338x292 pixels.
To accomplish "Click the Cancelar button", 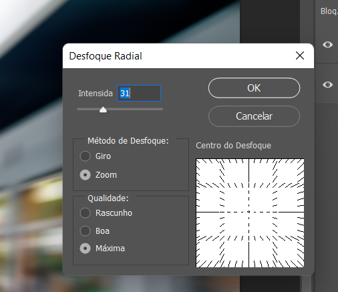I will click(x=254, y=116).
